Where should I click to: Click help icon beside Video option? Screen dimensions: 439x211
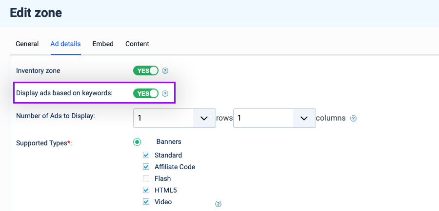(x=218, y=204)
